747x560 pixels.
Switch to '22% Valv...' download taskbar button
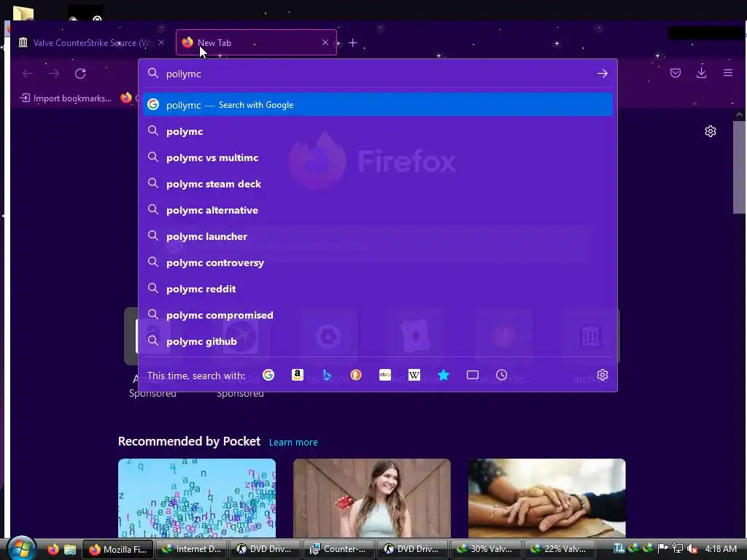(560, 549)
